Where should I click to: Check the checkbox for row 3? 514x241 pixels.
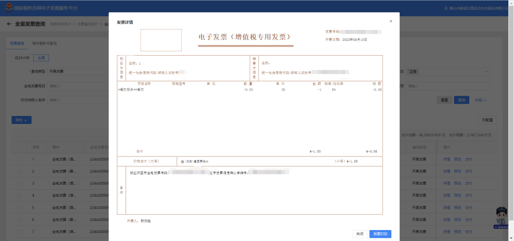point(20,183)
